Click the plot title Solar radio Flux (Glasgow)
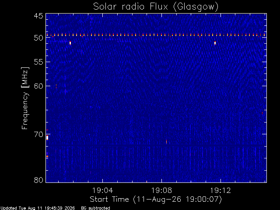 [156, 7]
